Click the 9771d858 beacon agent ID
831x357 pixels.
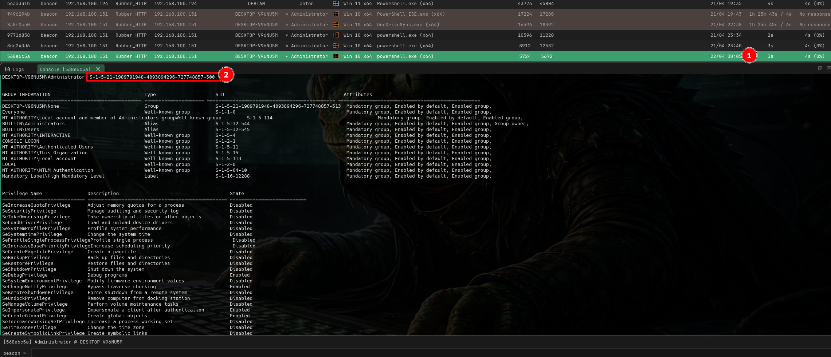(x=19, y=35)
